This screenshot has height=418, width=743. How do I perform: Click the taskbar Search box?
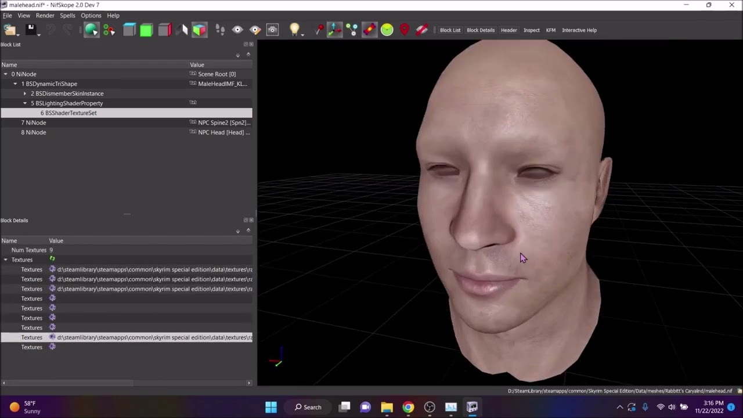(x=308, y=407)
